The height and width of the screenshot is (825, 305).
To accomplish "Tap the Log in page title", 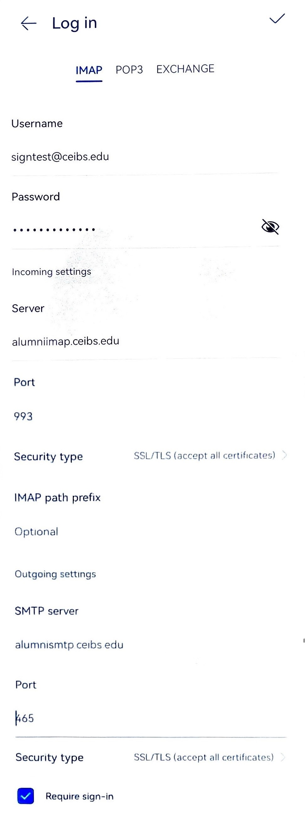I will click(x=74, y=23).
